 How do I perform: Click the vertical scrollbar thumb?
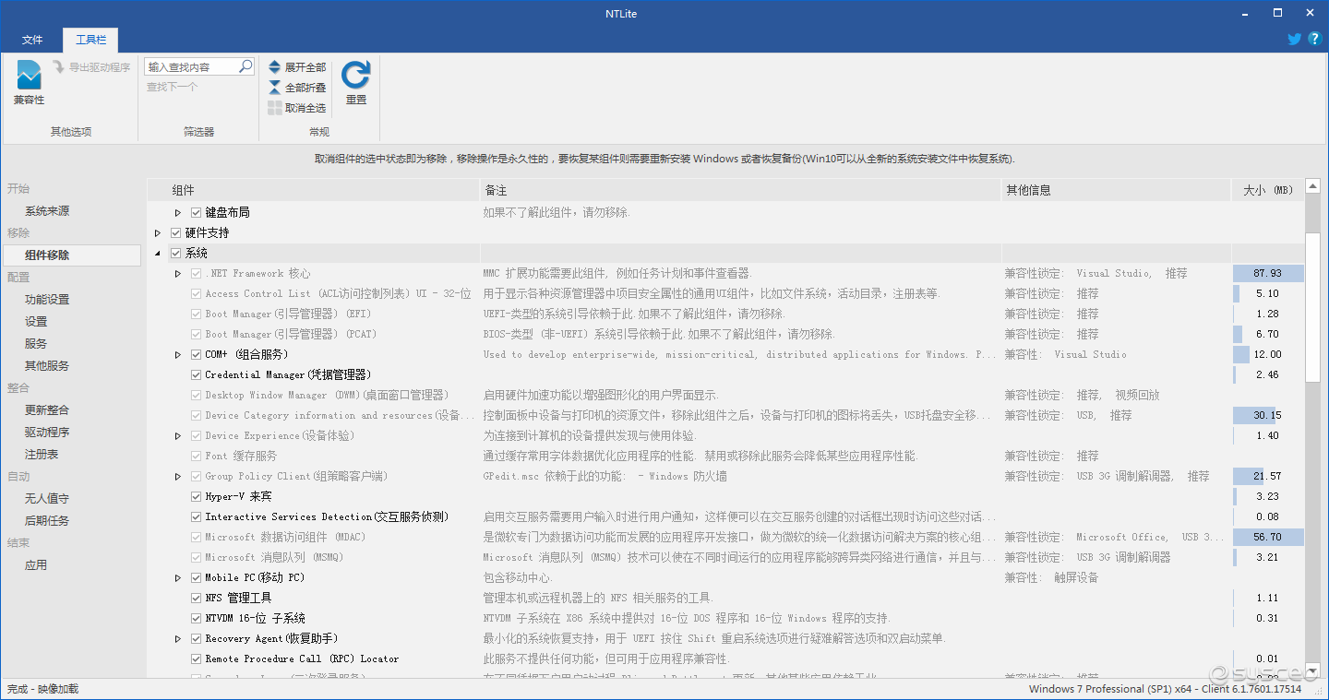coord(1313,307)
